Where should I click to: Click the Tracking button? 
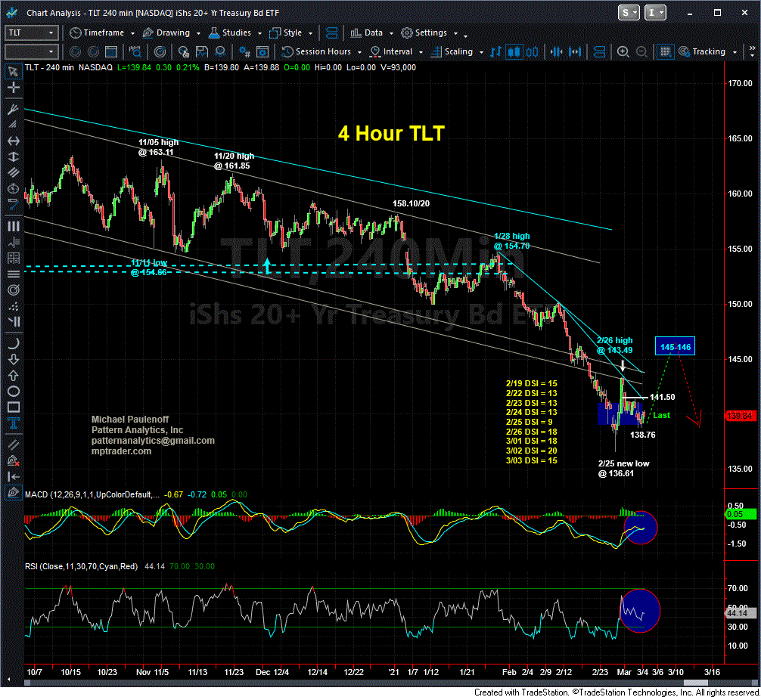click(x=702, y=52)
